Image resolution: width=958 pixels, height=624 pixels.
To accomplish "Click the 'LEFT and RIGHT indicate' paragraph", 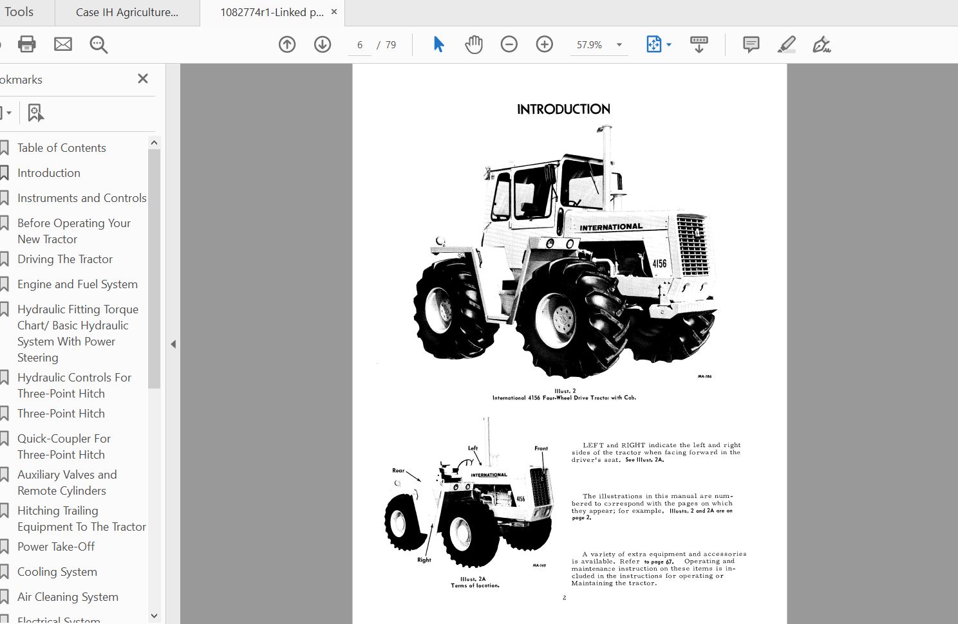I will coord(656,452).
